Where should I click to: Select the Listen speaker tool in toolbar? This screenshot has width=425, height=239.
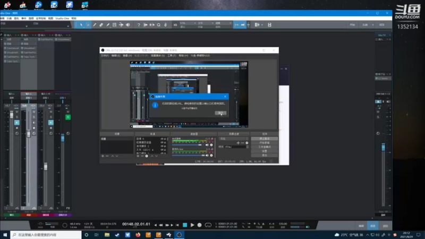click(127, 25)
